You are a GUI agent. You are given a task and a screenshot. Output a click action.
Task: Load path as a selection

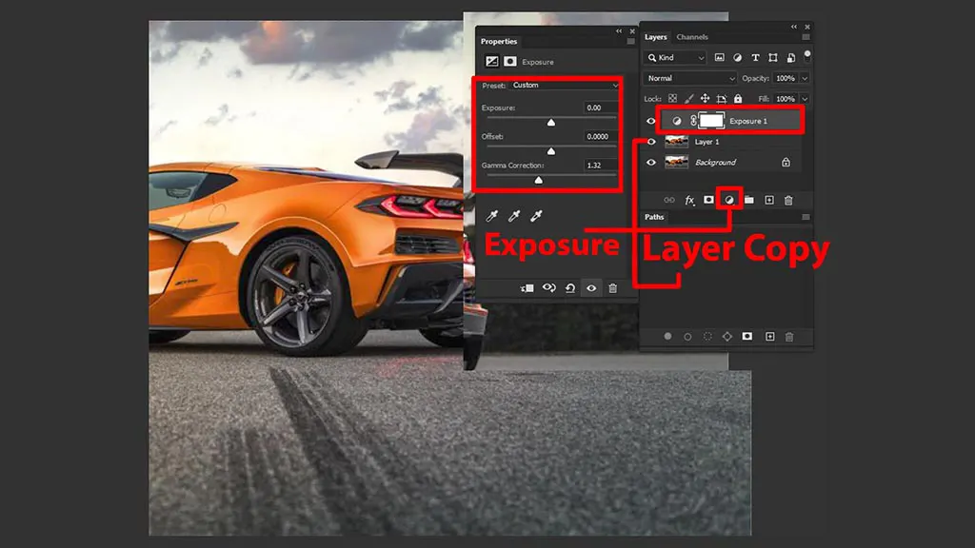707,336
